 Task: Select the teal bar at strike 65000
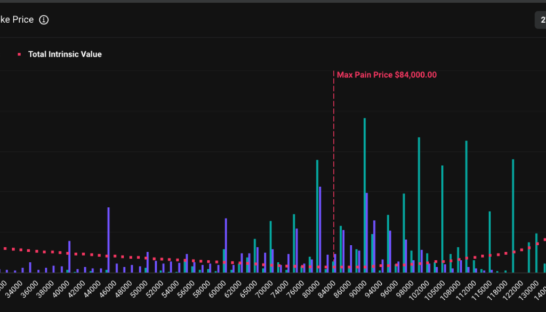[x=255, y=255]
